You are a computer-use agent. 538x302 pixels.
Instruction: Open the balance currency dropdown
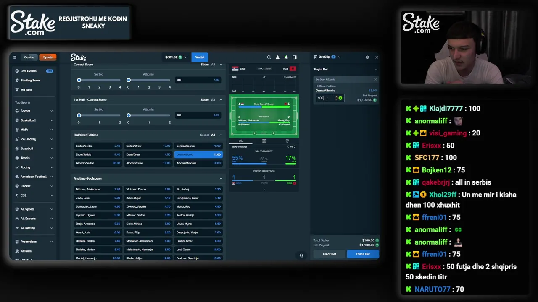click(x=185, y=57)
